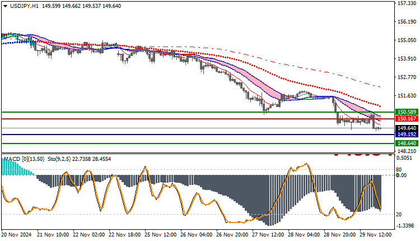Select the 22 Nov 02:00 time axis label

coord(89,235)
